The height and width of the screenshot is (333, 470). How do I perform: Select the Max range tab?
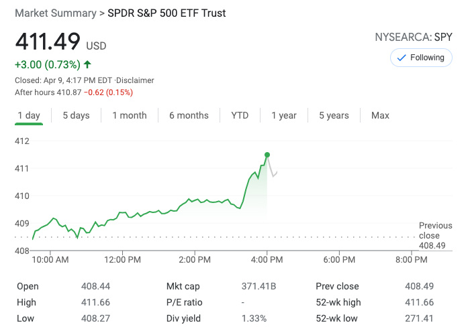click(380, 115)
